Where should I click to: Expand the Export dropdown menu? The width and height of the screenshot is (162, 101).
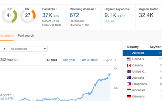110,60
